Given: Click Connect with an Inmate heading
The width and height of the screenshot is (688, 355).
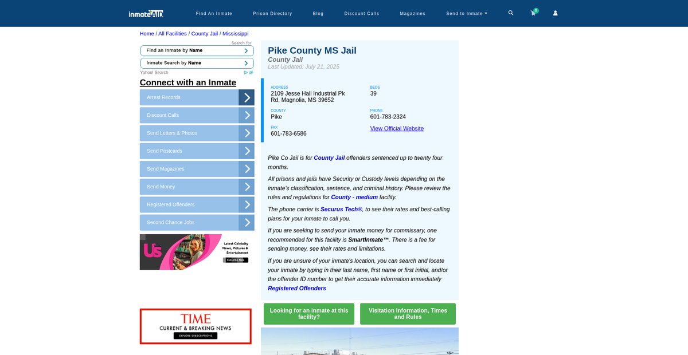Looking at the screenshot, I should tap(188, 82).
